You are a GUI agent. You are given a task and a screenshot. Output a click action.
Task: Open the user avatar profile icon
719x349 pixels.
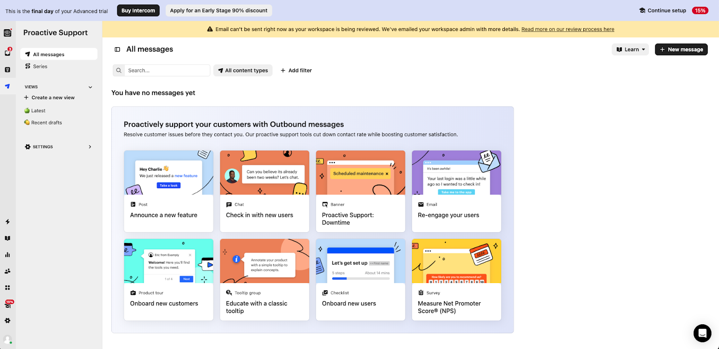pos(8,340)
